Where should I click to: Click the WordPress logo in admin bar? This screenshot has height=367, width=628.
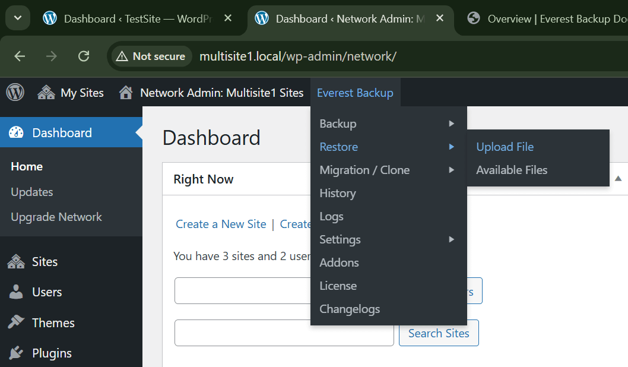15,93
